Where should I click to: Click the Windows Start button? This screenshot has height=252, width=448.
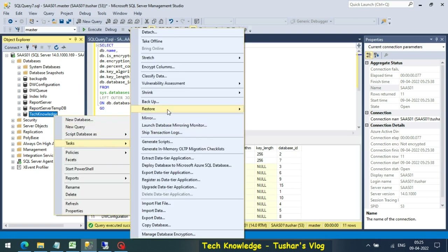click(8, 245)
